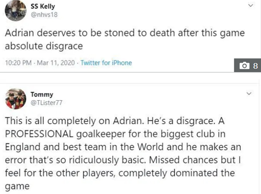Click the Twitter for iPhone link
This screenshot has width=261, height=194.
106,63
